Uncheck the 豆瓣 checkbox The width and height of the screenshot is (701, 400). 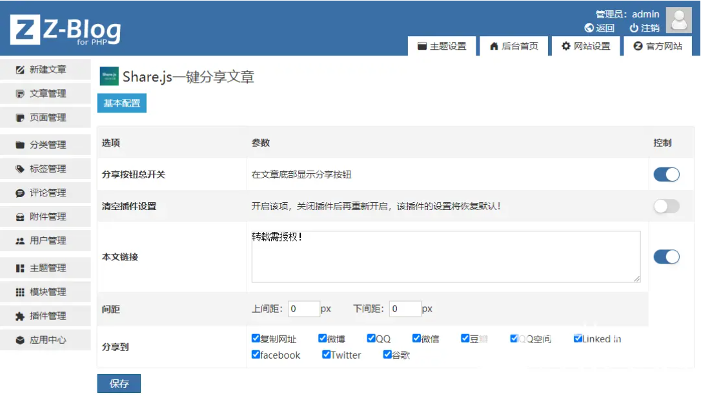(x=465, y=338)
